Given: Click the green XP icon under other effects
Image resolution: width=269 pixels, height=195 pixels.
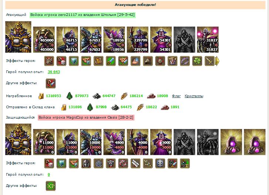Looking at the screenshot, I should click(51, 186).
